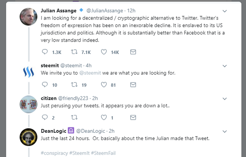Like the steemit tweet
The height and width of the screenshot is (157, 246).
104,85
